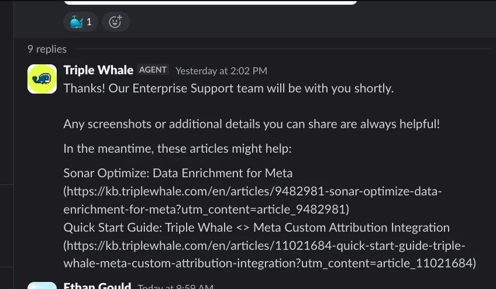496x289 pixels.
Task: Open the sonar-optimize-data-enrichment kb article URL
Action: [x=253, y=200]
